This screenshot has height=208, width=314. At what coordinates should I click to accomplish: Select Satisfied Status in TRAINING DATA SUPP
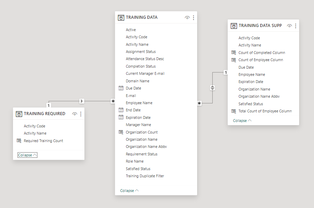click(251, 104)
